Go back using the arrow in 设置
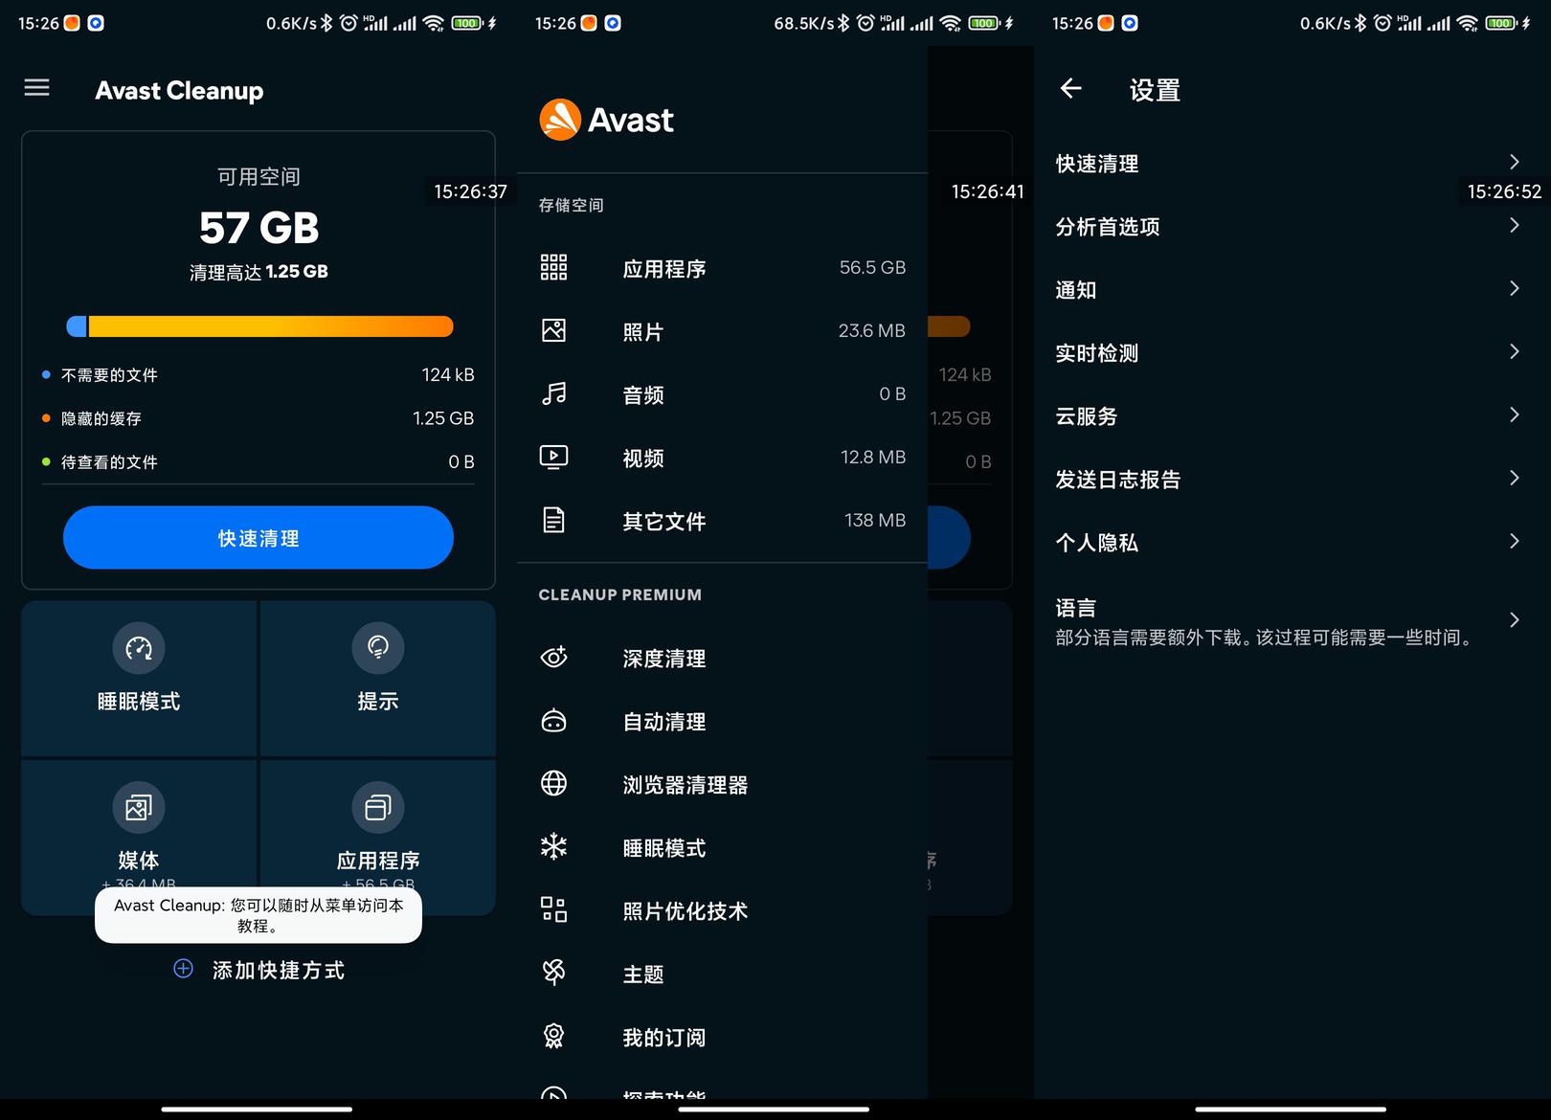Screen dimensions: 1551x1120 pyautogui.click(x=1070, y=88)
